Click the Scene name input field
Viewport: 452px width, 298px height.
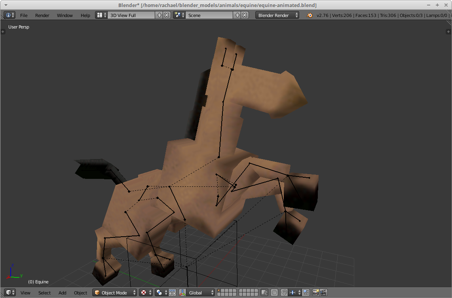pyautogui.click(x=206, y=15)
